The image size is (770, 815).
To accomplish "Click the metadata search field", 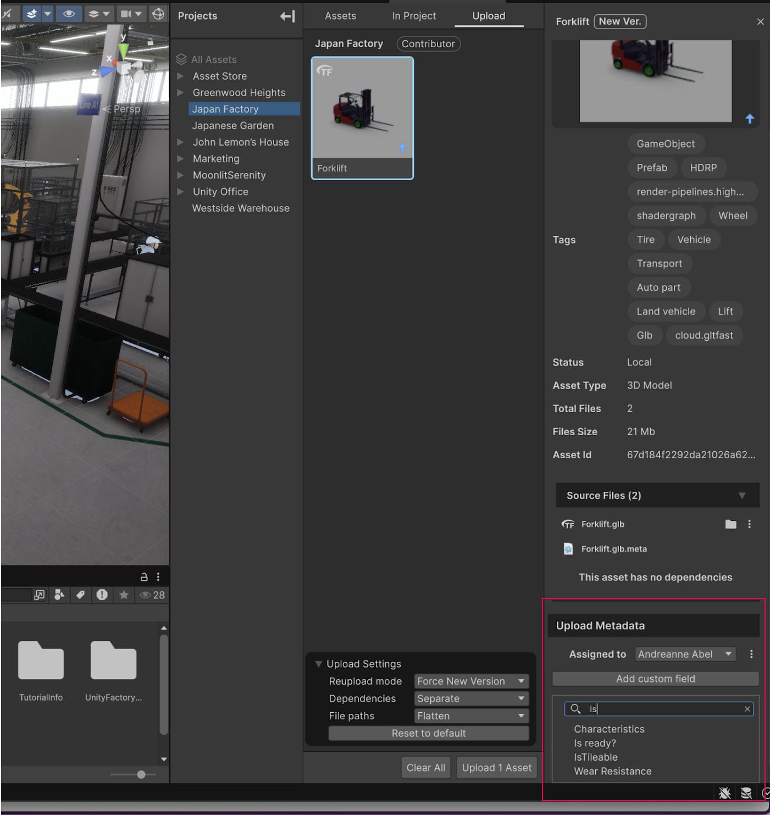I will 658,709.
